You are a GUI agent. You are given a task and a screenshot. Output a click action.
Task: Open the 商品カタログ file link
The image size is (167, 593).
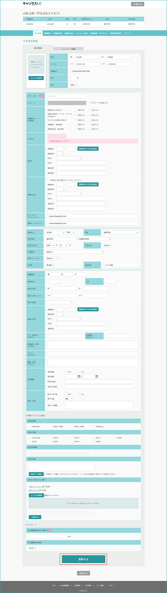pos(34,490)
